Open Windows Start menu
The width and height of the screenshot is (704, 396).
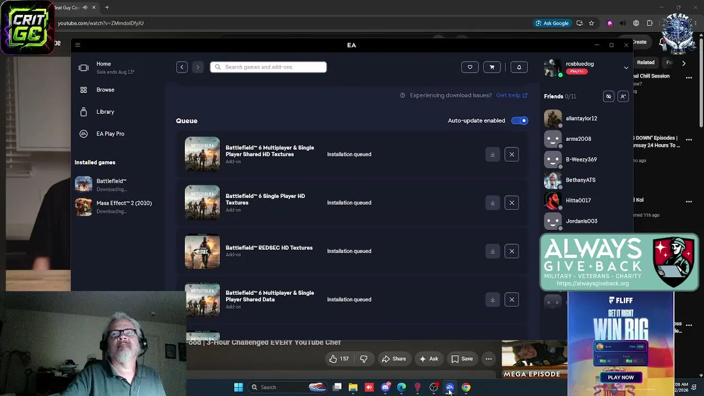point(238,387)
